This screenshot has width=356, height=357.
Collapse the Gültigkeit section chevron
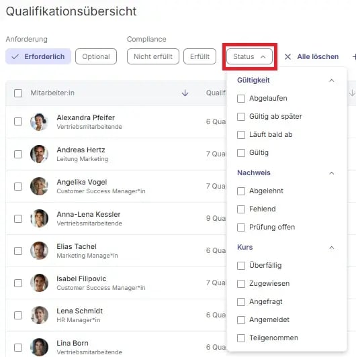coord(332,81)
